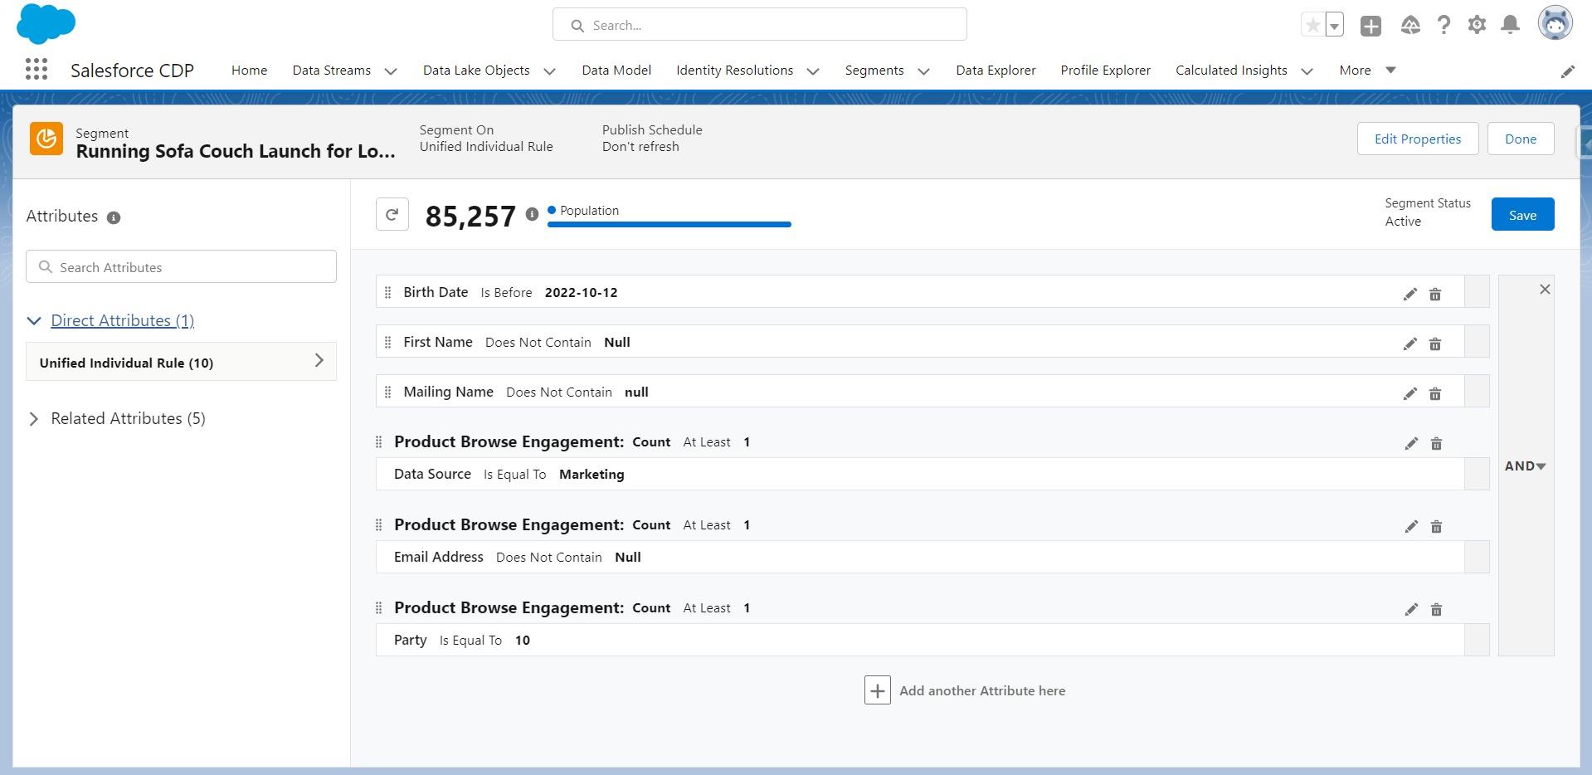Delete the Birth Date rule
Image resolution: width=1592 pixels, height=775 pixels.
coord(1434,294)
